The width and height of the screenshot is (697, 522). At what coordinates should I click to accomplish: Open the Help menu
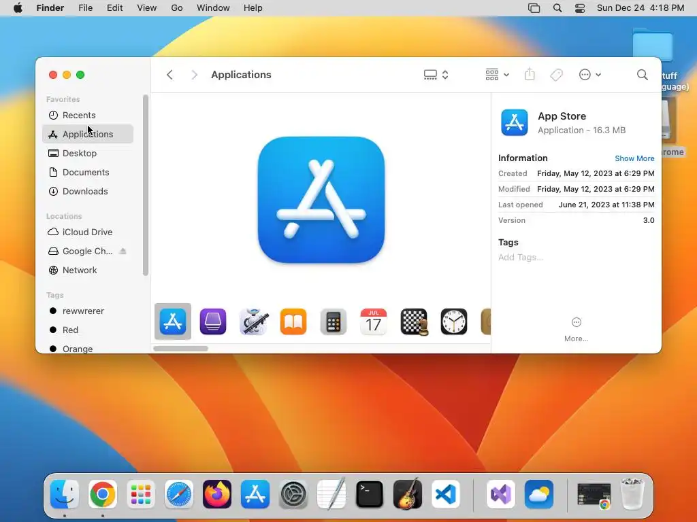pos(253,8)
